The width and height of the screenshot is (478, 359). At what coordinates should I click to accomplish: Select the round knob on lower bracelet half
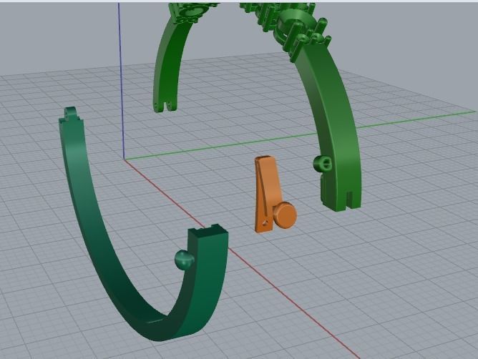[x=184, y=260]
